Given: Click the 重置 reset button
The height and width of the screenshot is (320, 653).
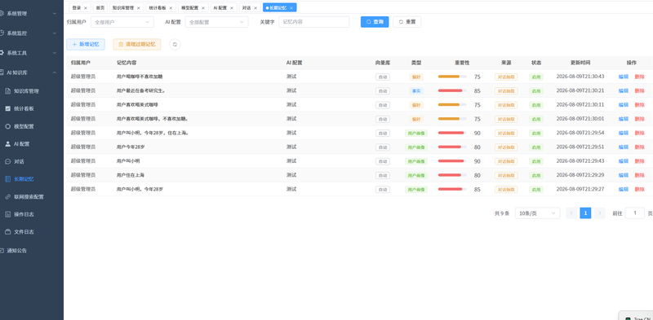Looking at the screenshot, I should [x=406, y=22].
